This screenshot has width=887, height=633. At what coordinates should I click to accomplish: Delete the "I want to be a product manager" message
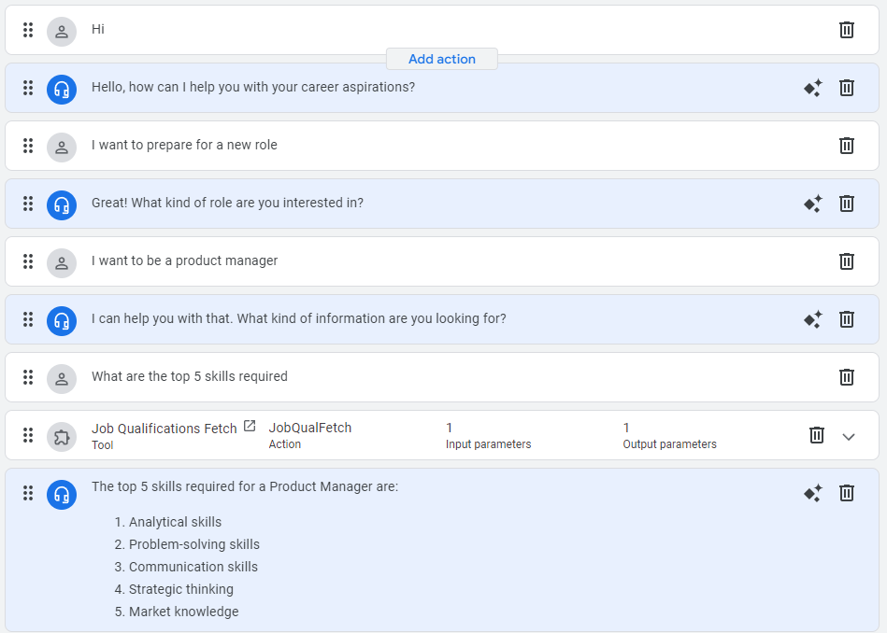[847, 261]
